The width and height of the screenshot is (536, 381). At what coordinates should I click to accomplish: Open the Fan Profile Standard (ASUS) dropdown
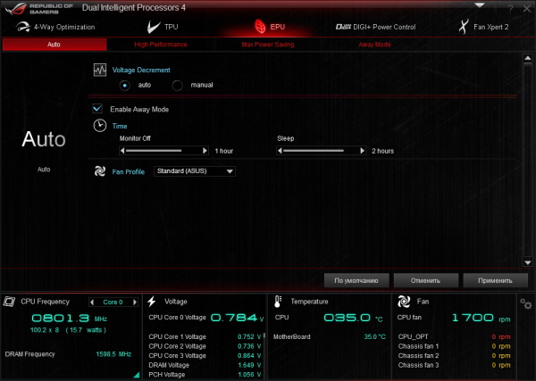click(195, 171)
